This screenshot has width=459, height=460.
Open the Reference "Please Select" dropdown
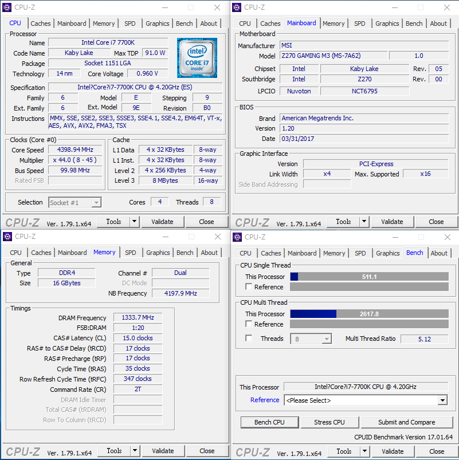coord(442,400)
